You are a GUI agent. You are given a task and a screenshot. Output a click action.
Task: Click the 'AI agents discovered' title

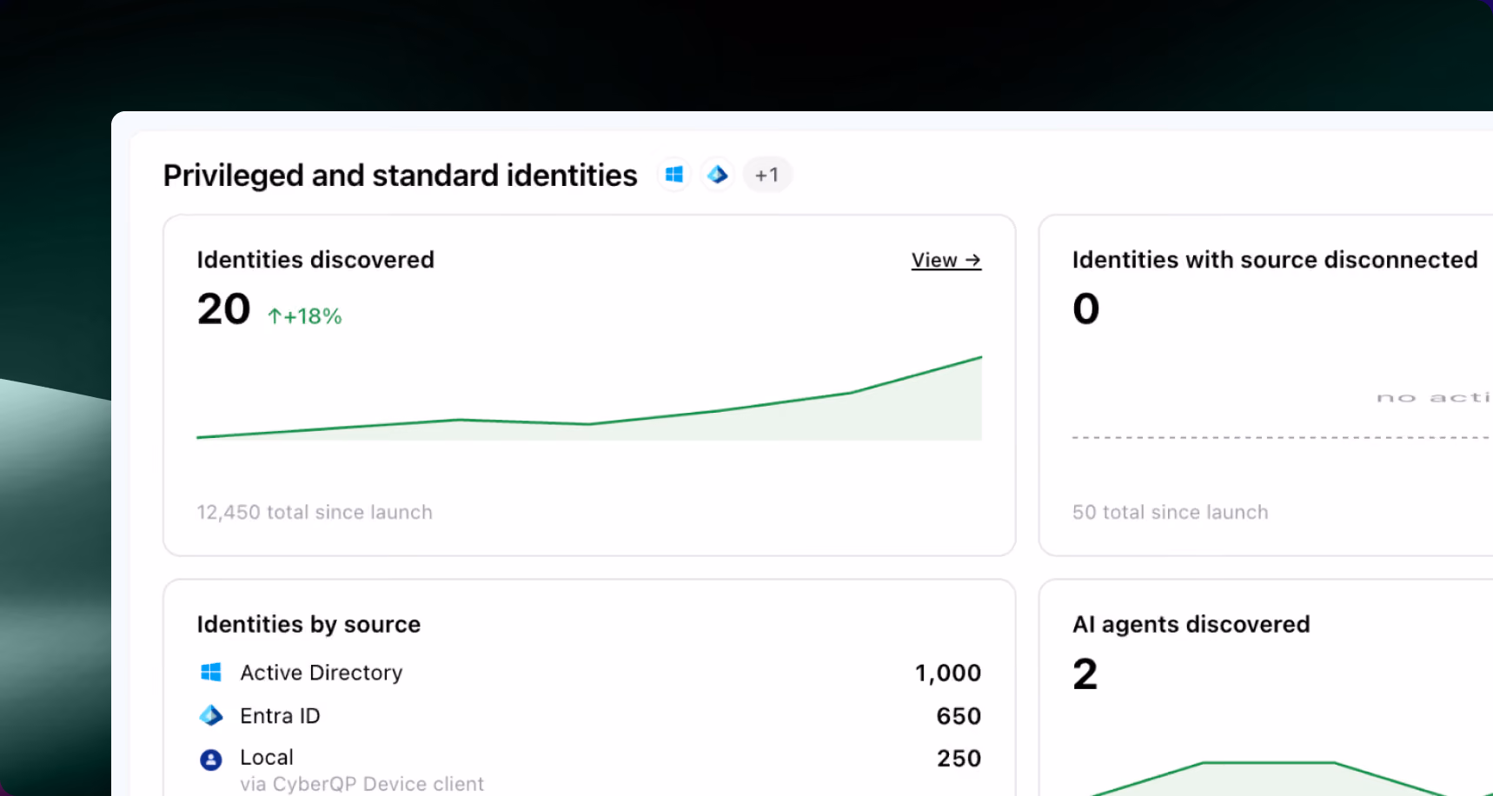tap(1191, 625)
